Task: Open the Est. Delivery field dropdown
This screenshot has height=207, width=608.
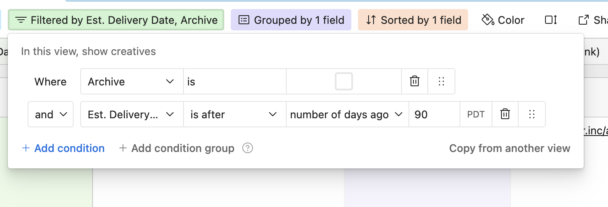Action: coord(132,114)
